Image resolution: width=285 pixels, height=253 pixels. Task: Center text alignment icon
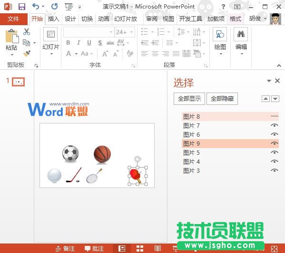coord(155,54)
